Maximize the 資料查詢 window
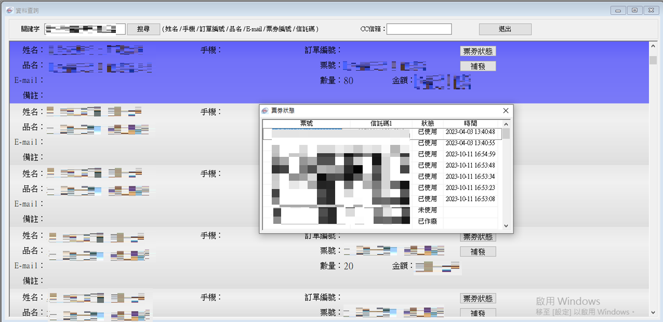 point(634,10)
